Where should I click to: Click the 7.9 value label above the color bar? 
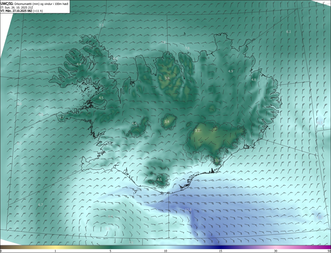coord(131,243)
